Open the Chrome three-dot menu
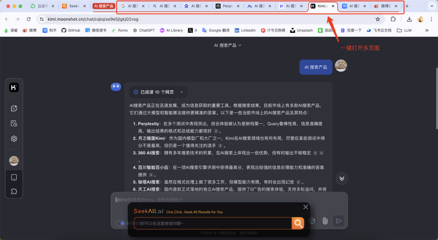This screenshot has height=240, width=438. pyautogui.click(x=431, y=19)
